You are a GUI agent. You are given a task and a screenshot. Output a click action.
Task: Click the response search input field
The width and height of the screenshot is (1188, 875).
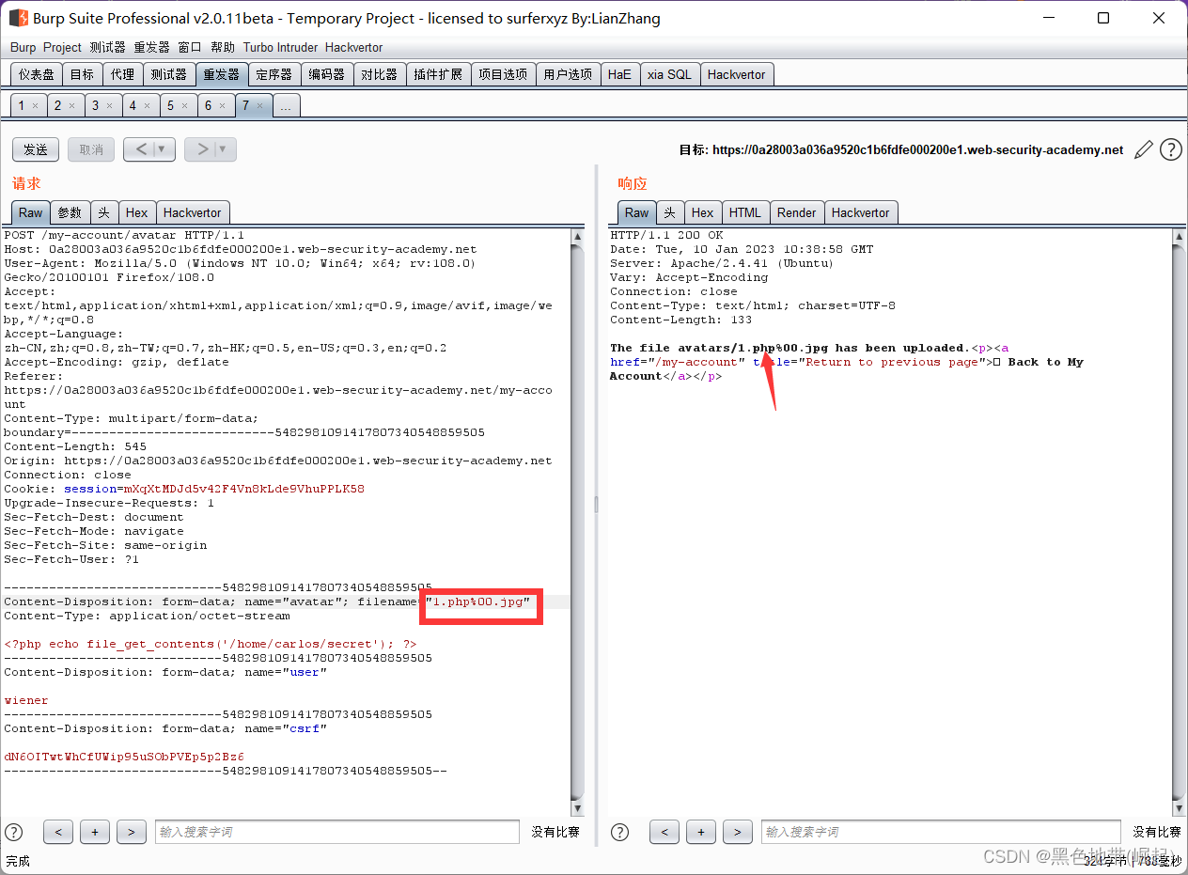[941, 832]
